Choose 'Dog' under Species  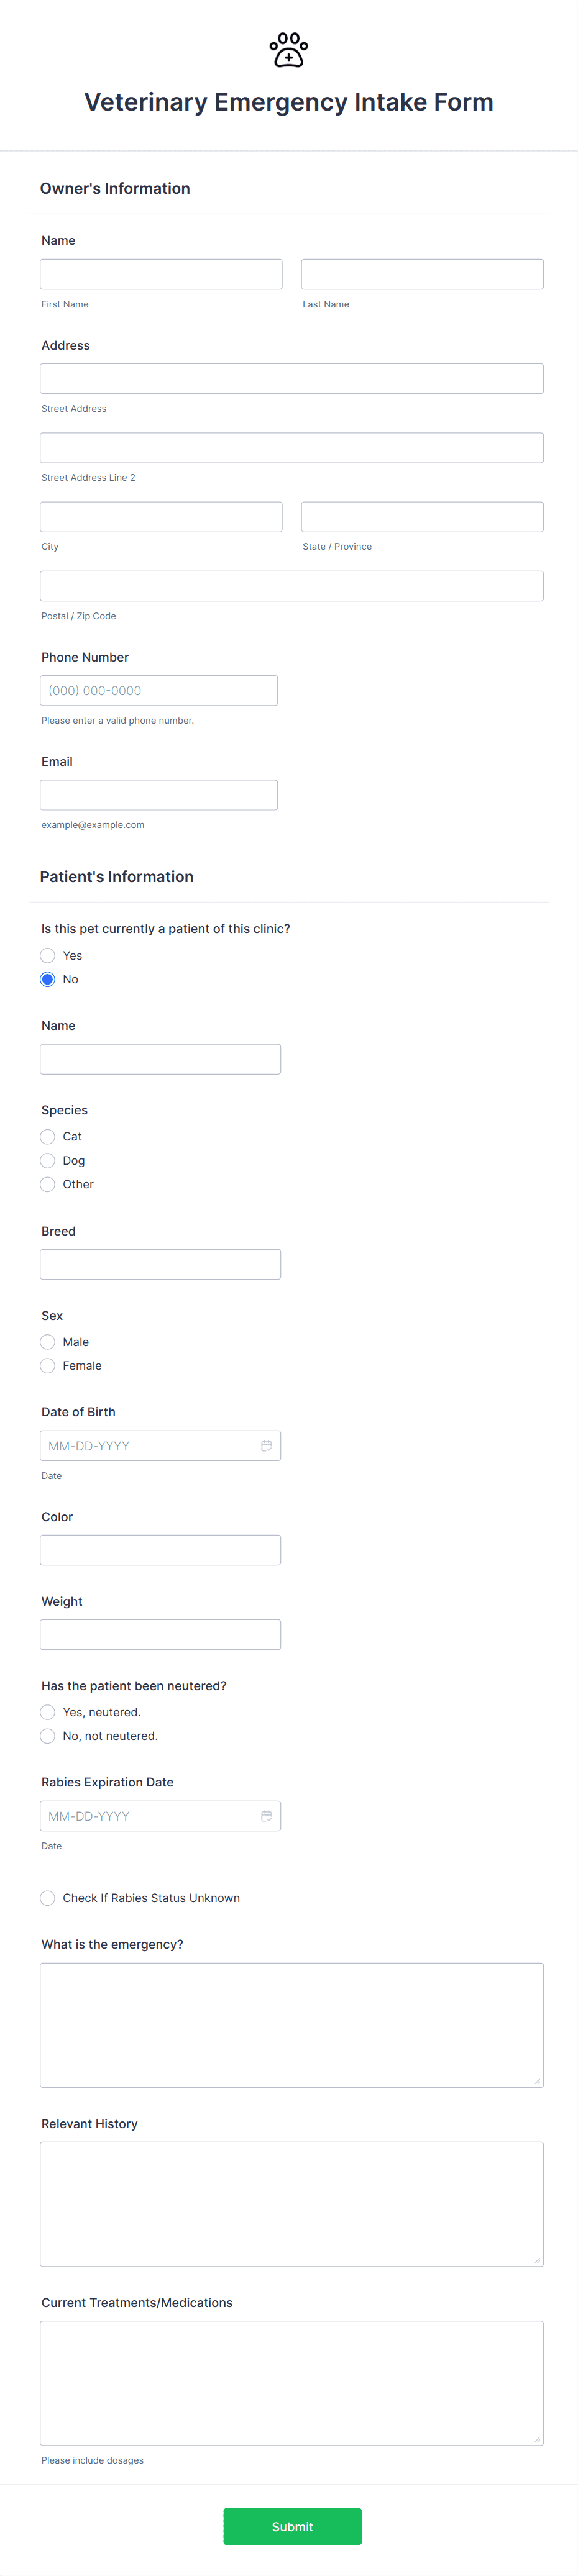point(47,1160)
